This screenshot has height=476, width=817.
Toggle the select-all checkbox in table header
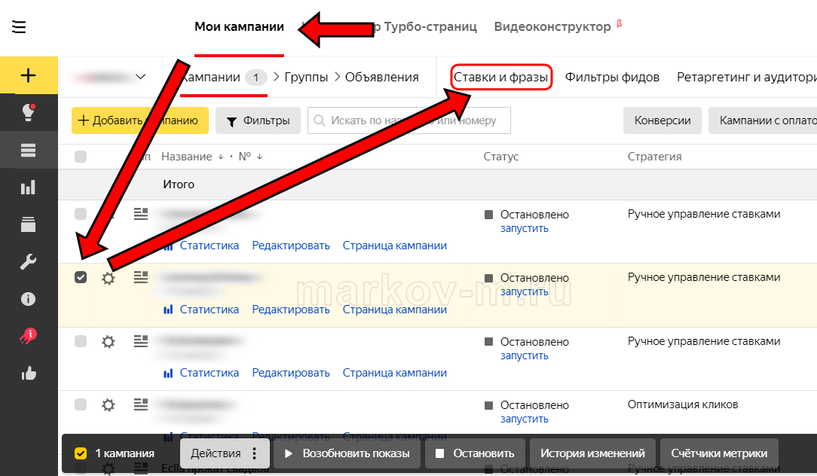tap(81, 157)
